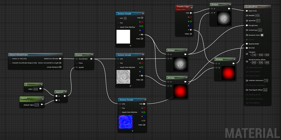The width and height of the screenshot is (281, 140).
Task: Click Vector or UVs (V2) input pin
Action: pos(10,59)
